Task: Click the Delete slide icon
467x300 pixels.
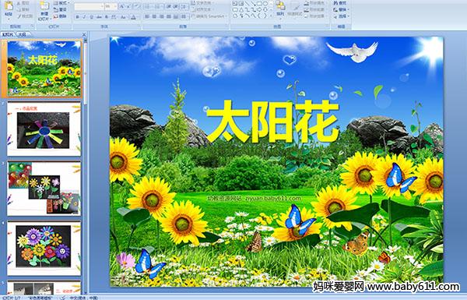Action: [56, 16]
